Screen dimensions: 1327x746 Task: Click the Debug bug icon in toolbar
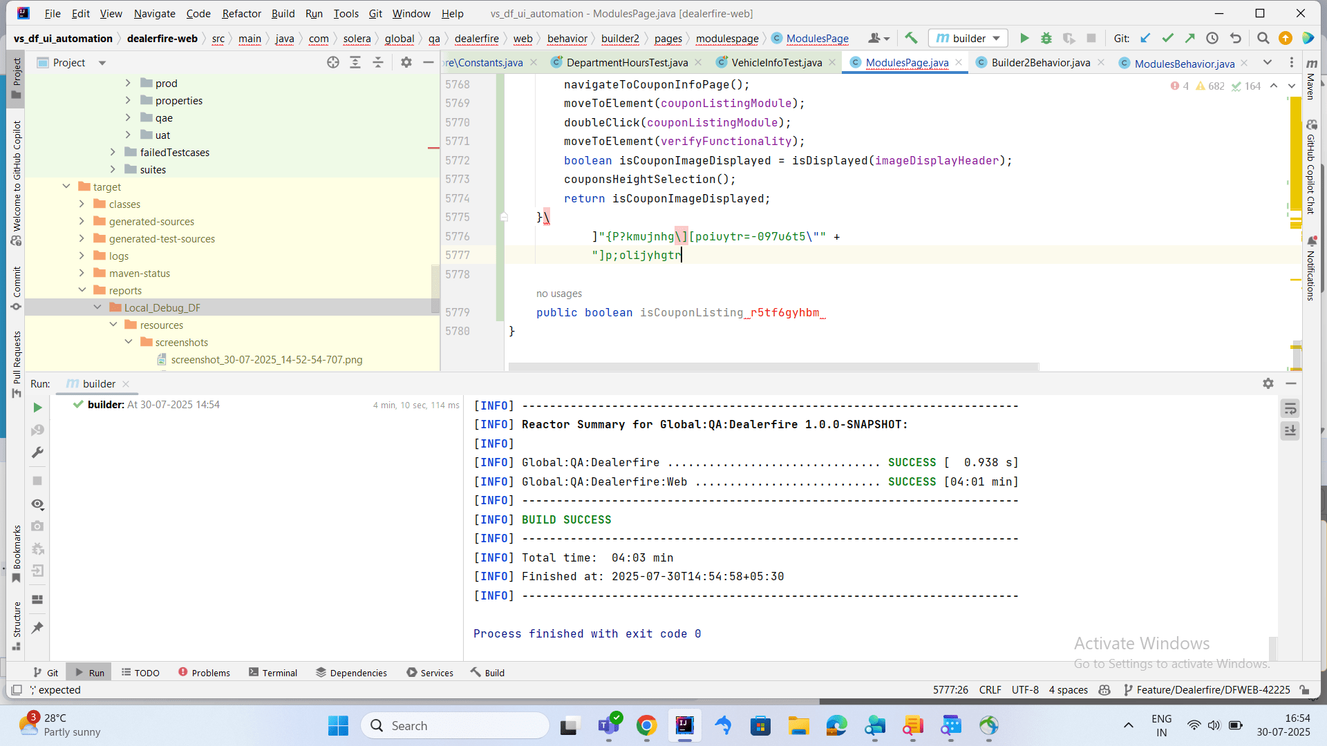tap(1046, 39)
